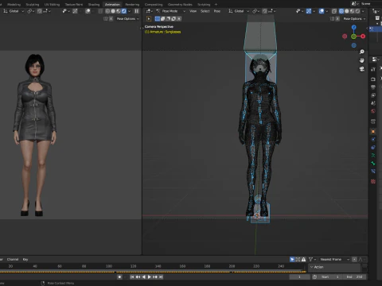Screen dimensions: 382x286
Task: Click the play reversed button
Action: 143,276
